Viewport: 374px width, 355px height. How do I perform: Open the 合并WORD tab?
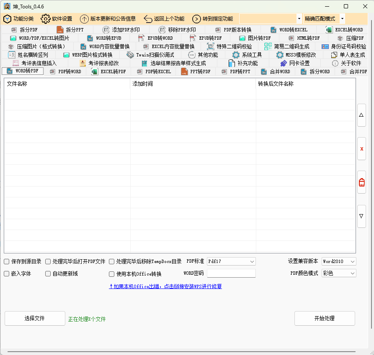(276, 72)
